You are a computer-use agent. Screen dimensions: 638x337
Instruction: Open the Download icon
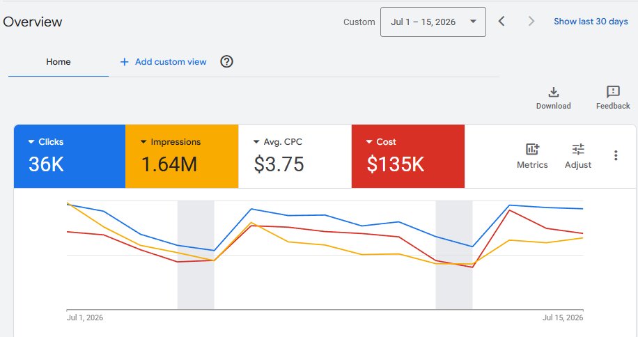(x=553, y=93)
